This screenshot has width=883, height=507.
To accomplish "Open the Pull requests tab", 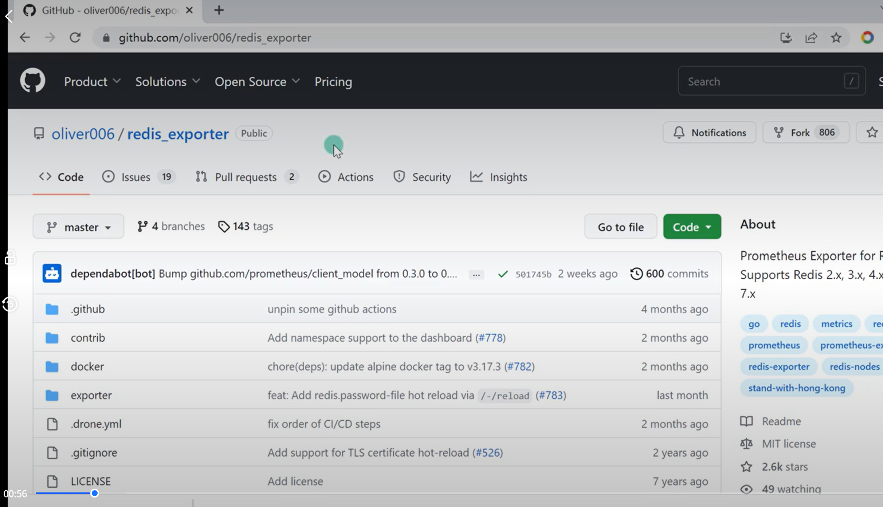I will click(x=246, y=177).
